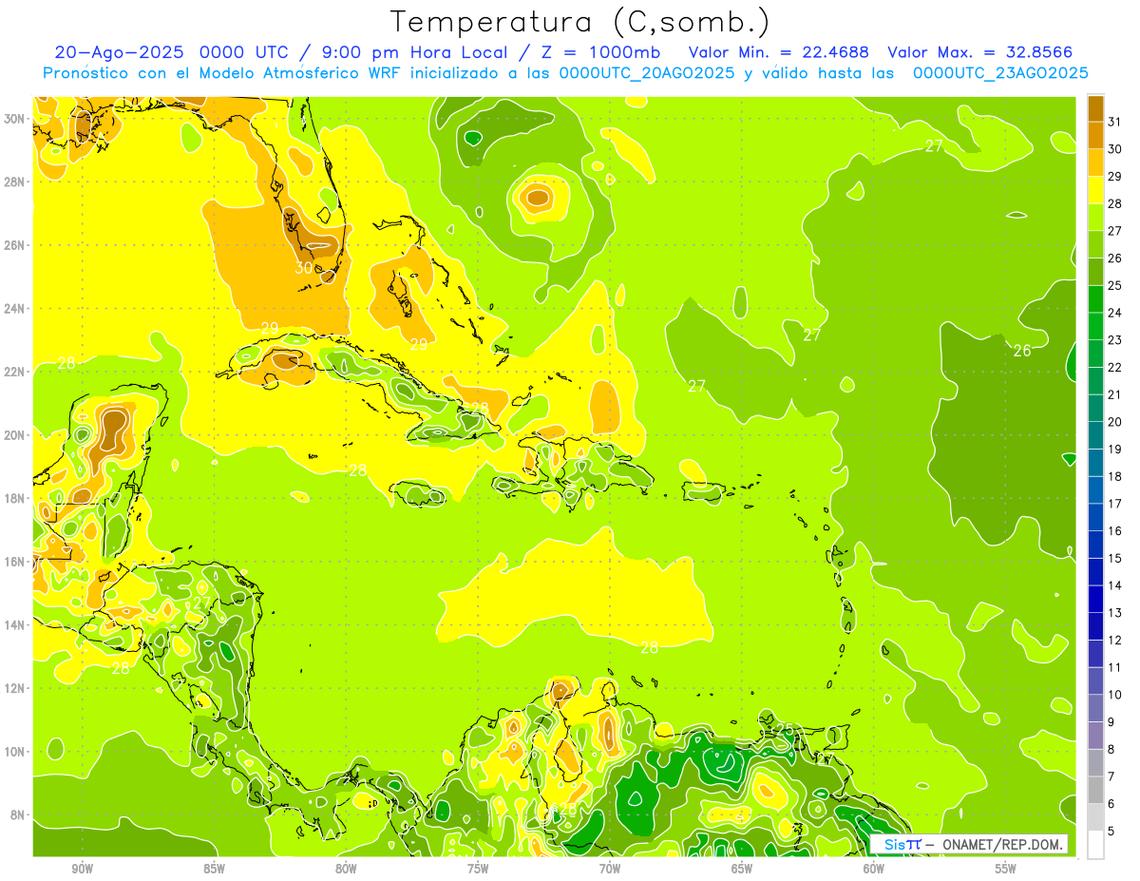Click the color scale label "9"
The height and width of the screenshot is (881, 1140).
(1111, 721)
